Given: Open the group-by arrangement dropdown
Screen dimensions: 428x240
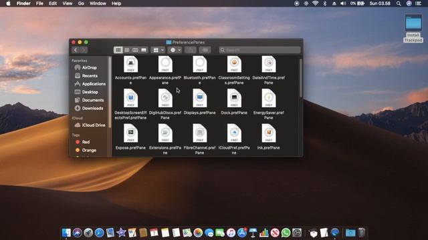Looking at the screenshot, I should pyautogui.click(x=158, y=50).
